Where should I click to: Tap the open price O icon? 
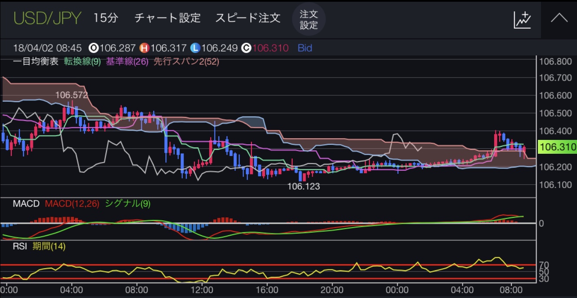coord(92,48)
